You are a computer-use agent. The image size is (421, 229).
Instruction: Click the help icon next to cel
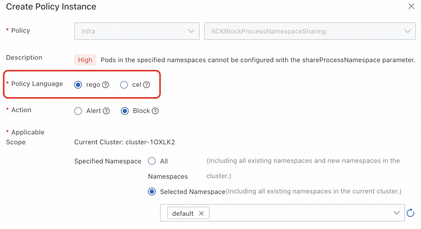coord(147,85)
